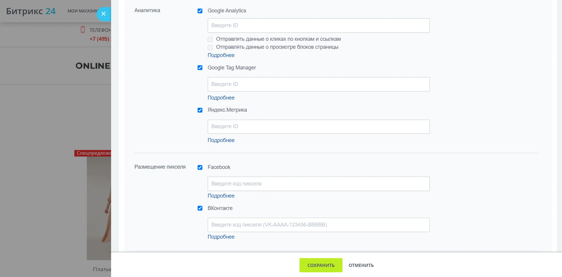Click the Facebook pixel code field
The height and width of the screenshot is (277, 562).
pos(318,184)
